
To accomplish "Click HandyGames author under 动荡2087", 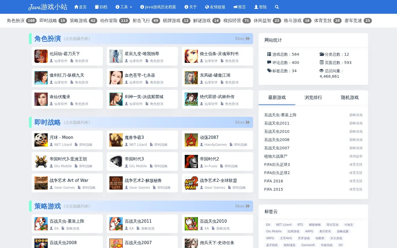I will tap(216, 145).
